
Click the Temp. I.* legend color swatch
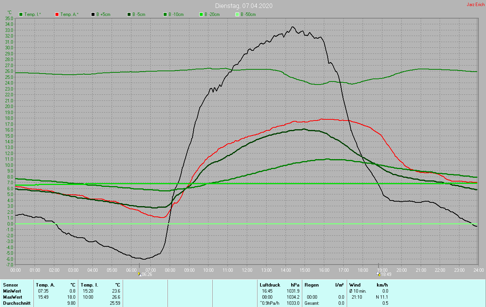pos(21,14)
